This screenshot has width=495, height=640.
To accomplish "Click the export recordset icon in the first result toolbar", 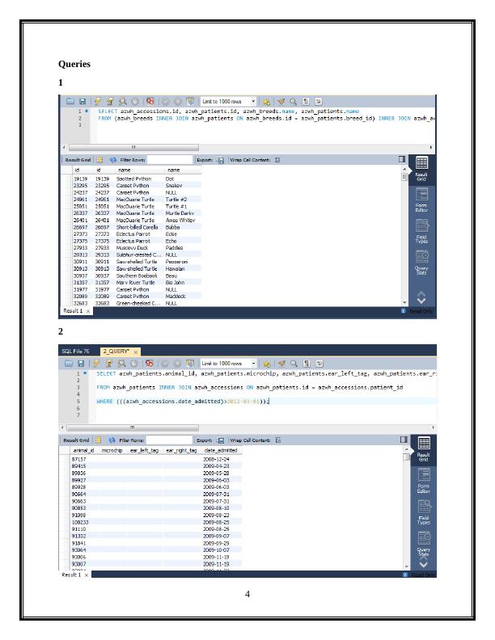I will coord(221,160).
